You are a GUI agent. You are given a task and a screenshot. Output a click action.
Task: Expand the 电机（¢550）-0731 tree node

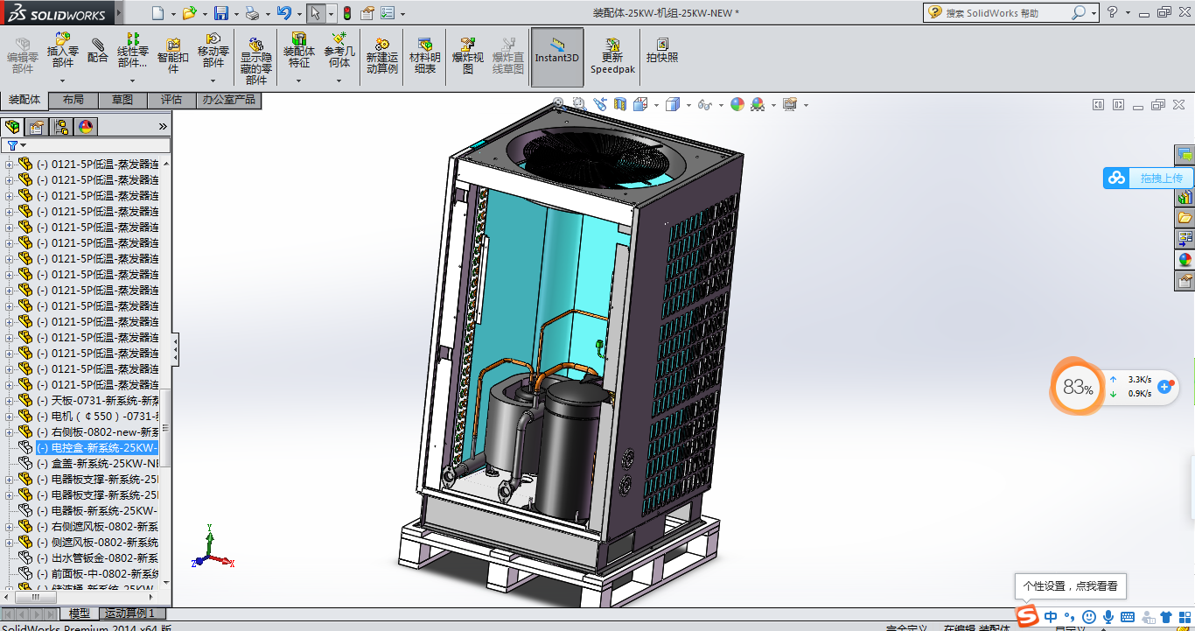coord(10,417)
